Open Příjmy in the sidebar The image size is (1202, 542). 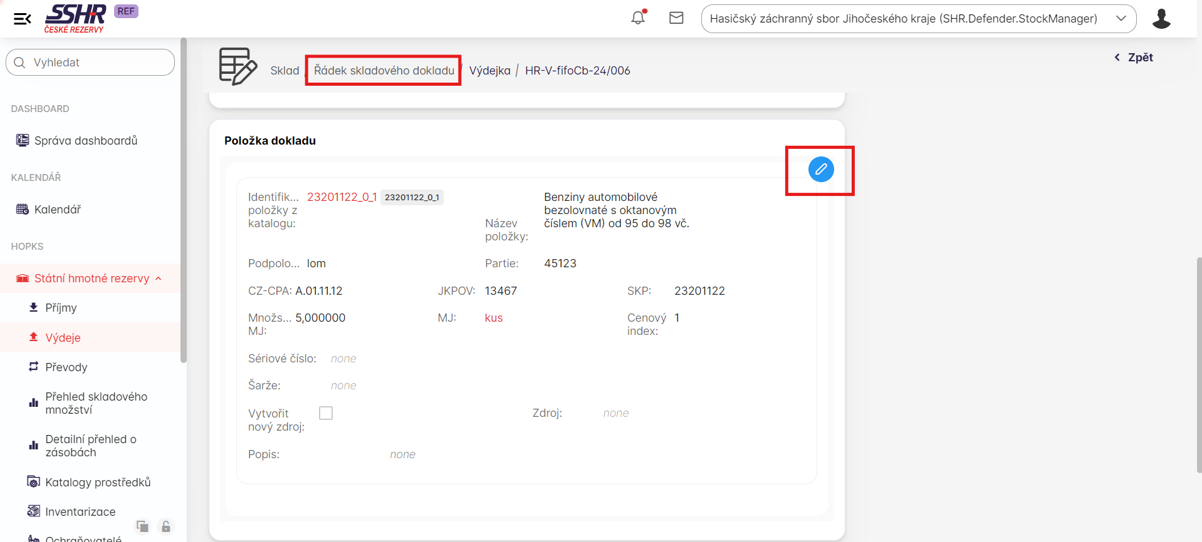pyautogui.click(x=61, y=308)
